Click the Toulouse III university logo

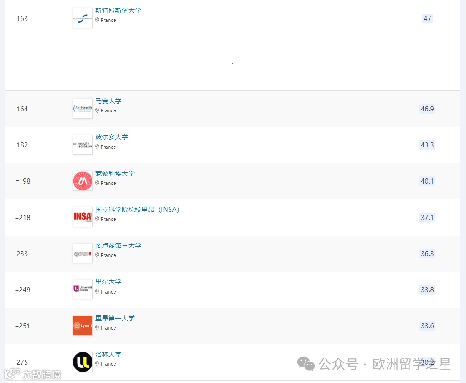click(82, 253)
